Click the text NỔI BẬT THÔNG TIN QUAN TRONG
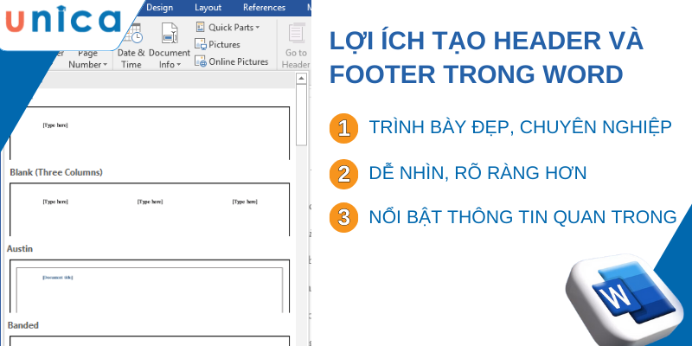692x346 pixels. coord(523,217)
